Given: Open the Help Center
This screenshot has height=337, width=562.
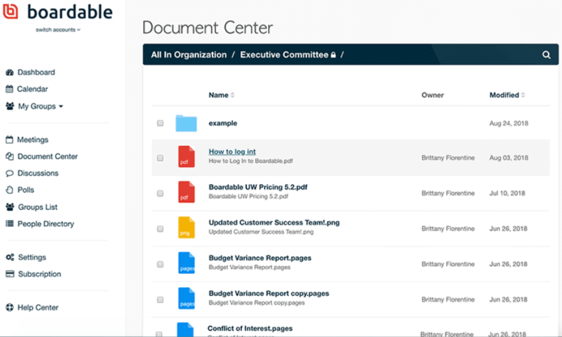Looking at the screenshot, I should 39,307.
